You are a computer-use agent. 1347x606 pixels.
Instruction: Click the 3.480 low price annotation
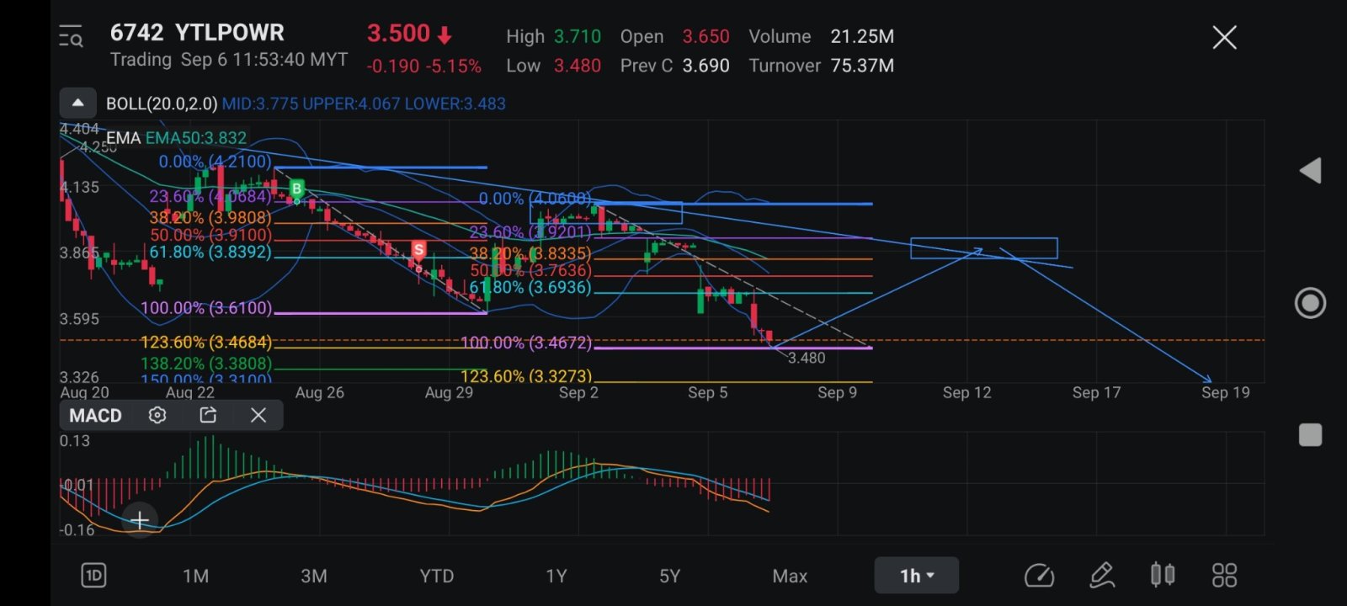[x=807, y=358]
